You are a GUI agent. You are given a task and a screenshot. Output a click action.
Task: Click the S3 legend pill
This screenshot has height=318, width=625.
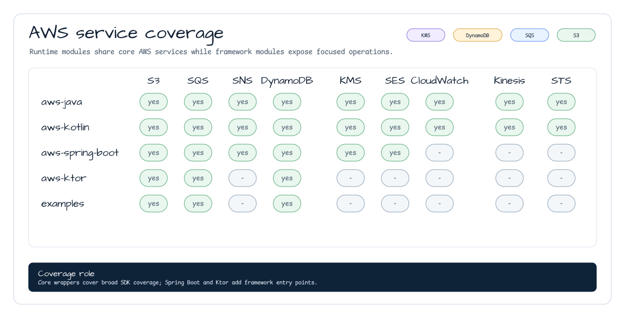(576, 35)
